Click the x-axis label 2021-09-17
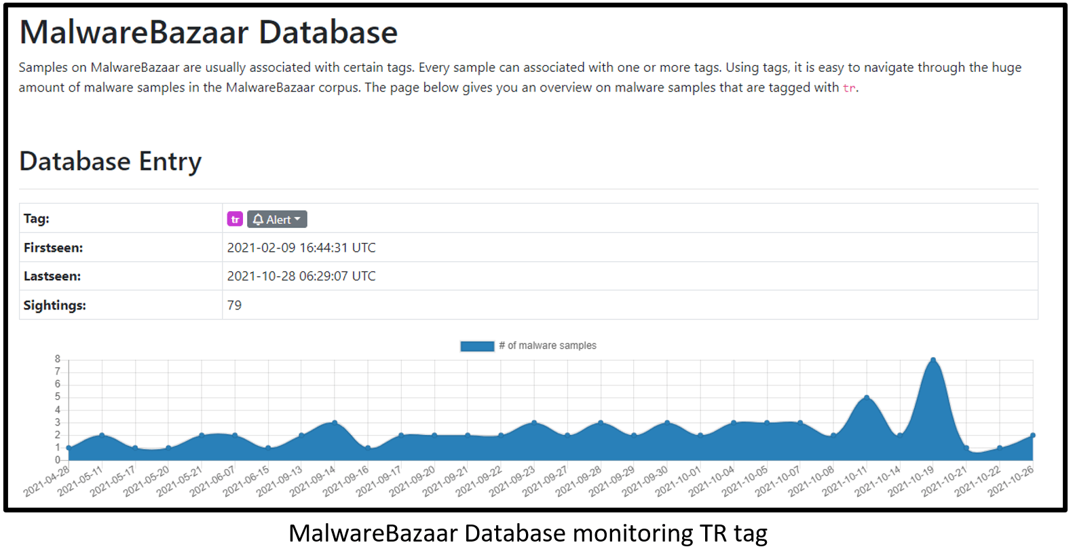1075x549 pixels. [379, 480]
